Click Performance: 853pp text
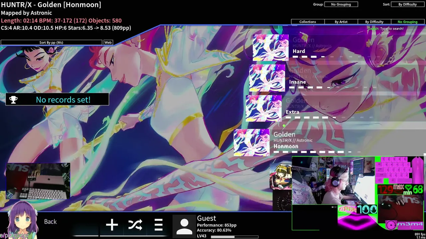 tap(217, 225)
